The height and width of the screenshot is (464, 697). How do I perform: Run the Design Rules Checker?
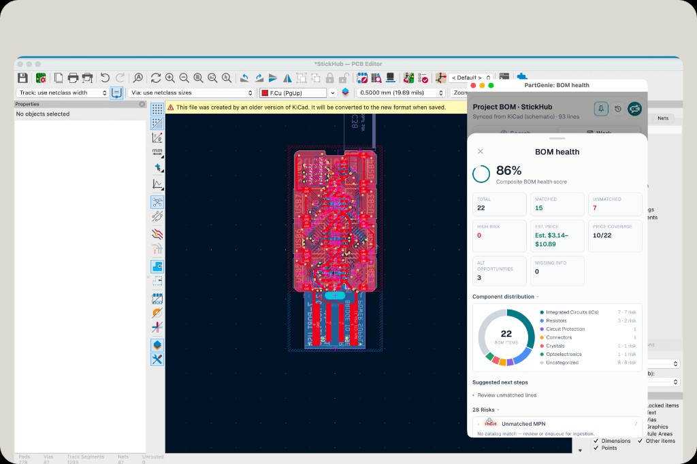(x=423, y=78)
